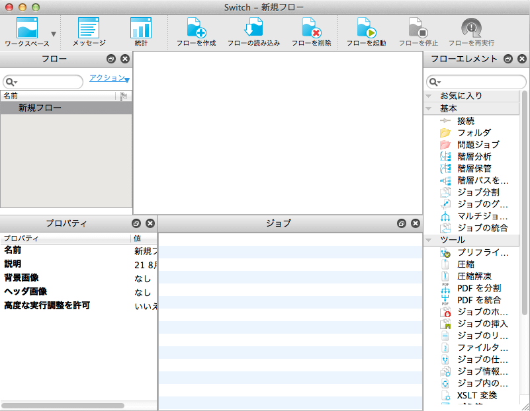Click the properties panel horizontal scrollbar
Image resolution: width=530 pixels, height=411 pixels.
click(x=63, y=405)
